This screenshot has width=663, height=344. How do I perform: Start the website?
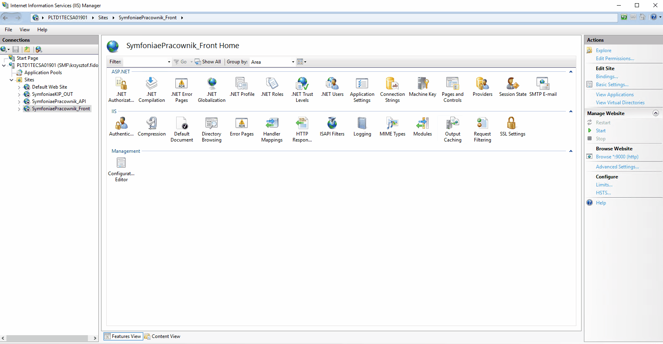pyautogui.click(x=600, y=131)
